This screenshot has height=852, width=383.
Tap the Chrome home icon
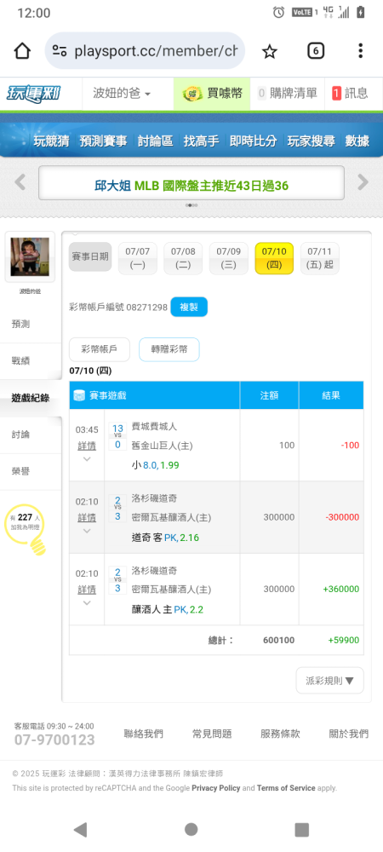point(21,51)
